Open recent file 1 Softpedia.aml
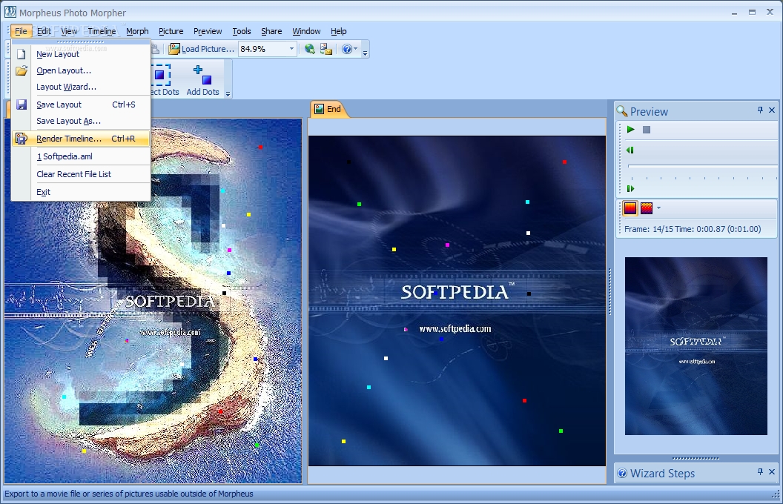Viewport: 783px width, 504px height. (80, 156)
